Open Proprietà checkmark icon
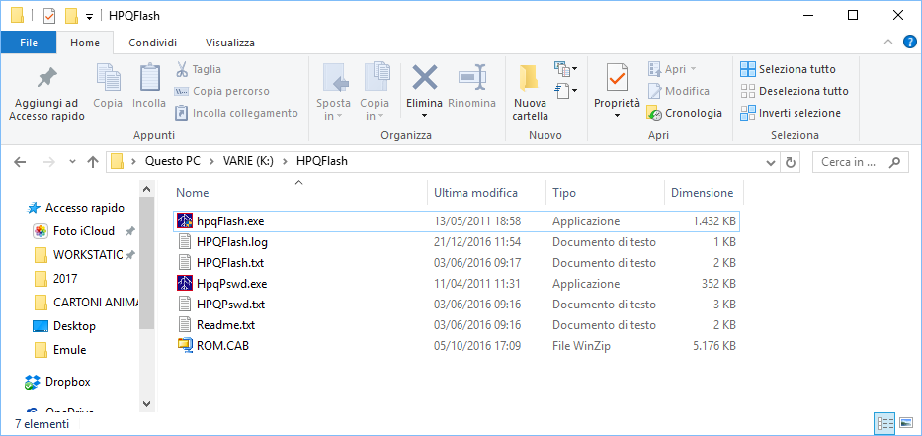Image resolution: width=922 pixels, height=436 pixels. tap(617, 78)
